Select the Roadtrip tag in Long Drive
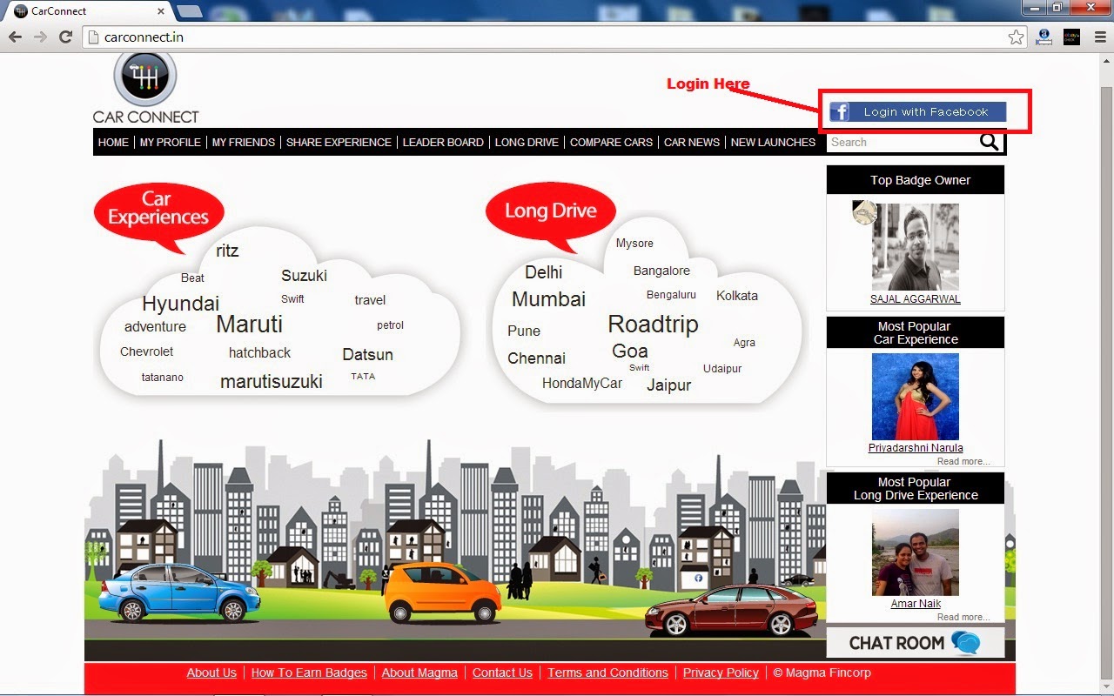 coord(653,325)
